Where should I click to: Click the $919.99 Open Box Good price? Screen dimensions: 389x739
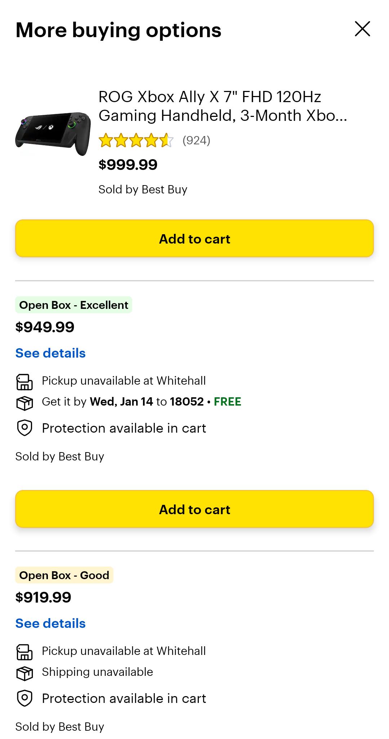coord(43,597)
